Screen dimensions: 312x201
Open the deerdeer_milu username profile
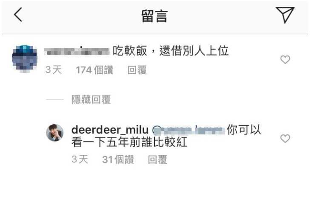(x=110, y=130)
